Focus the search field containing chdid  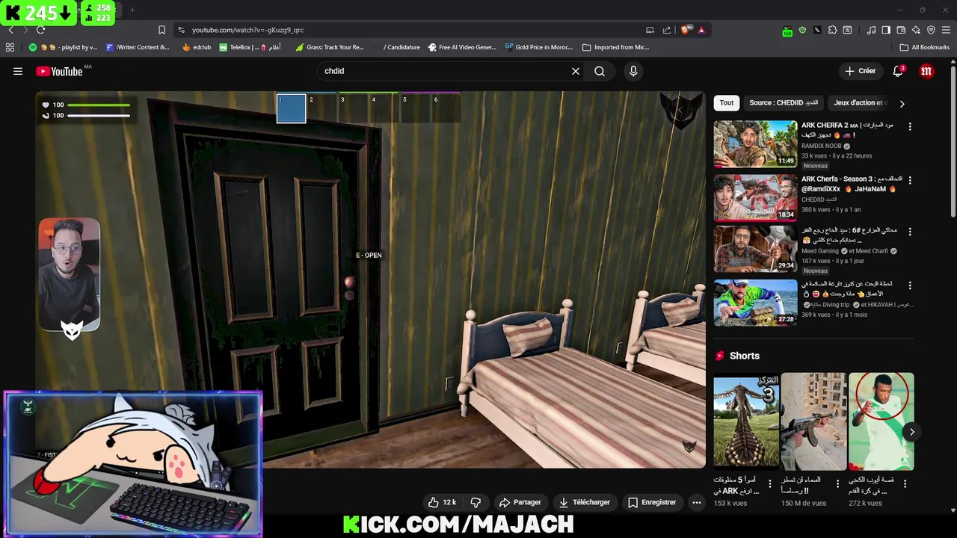[445, 71]
